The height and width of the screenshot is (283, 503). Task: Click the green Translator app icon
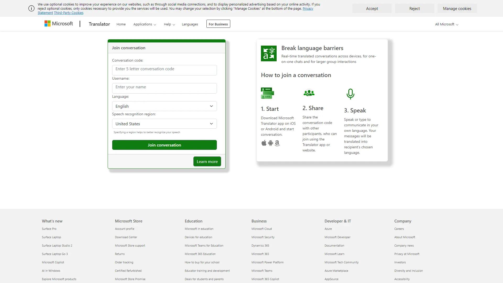pyautogui.click(x=269, y=53)
